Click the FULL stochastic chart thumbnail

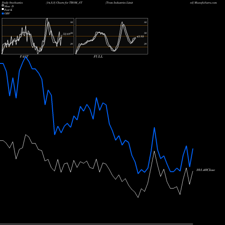(112, 36)
